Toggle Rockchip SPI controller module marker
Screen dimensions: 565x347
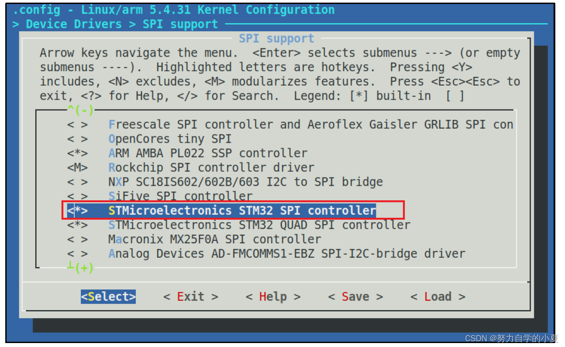pyautogui.click(x=77, y=168)
